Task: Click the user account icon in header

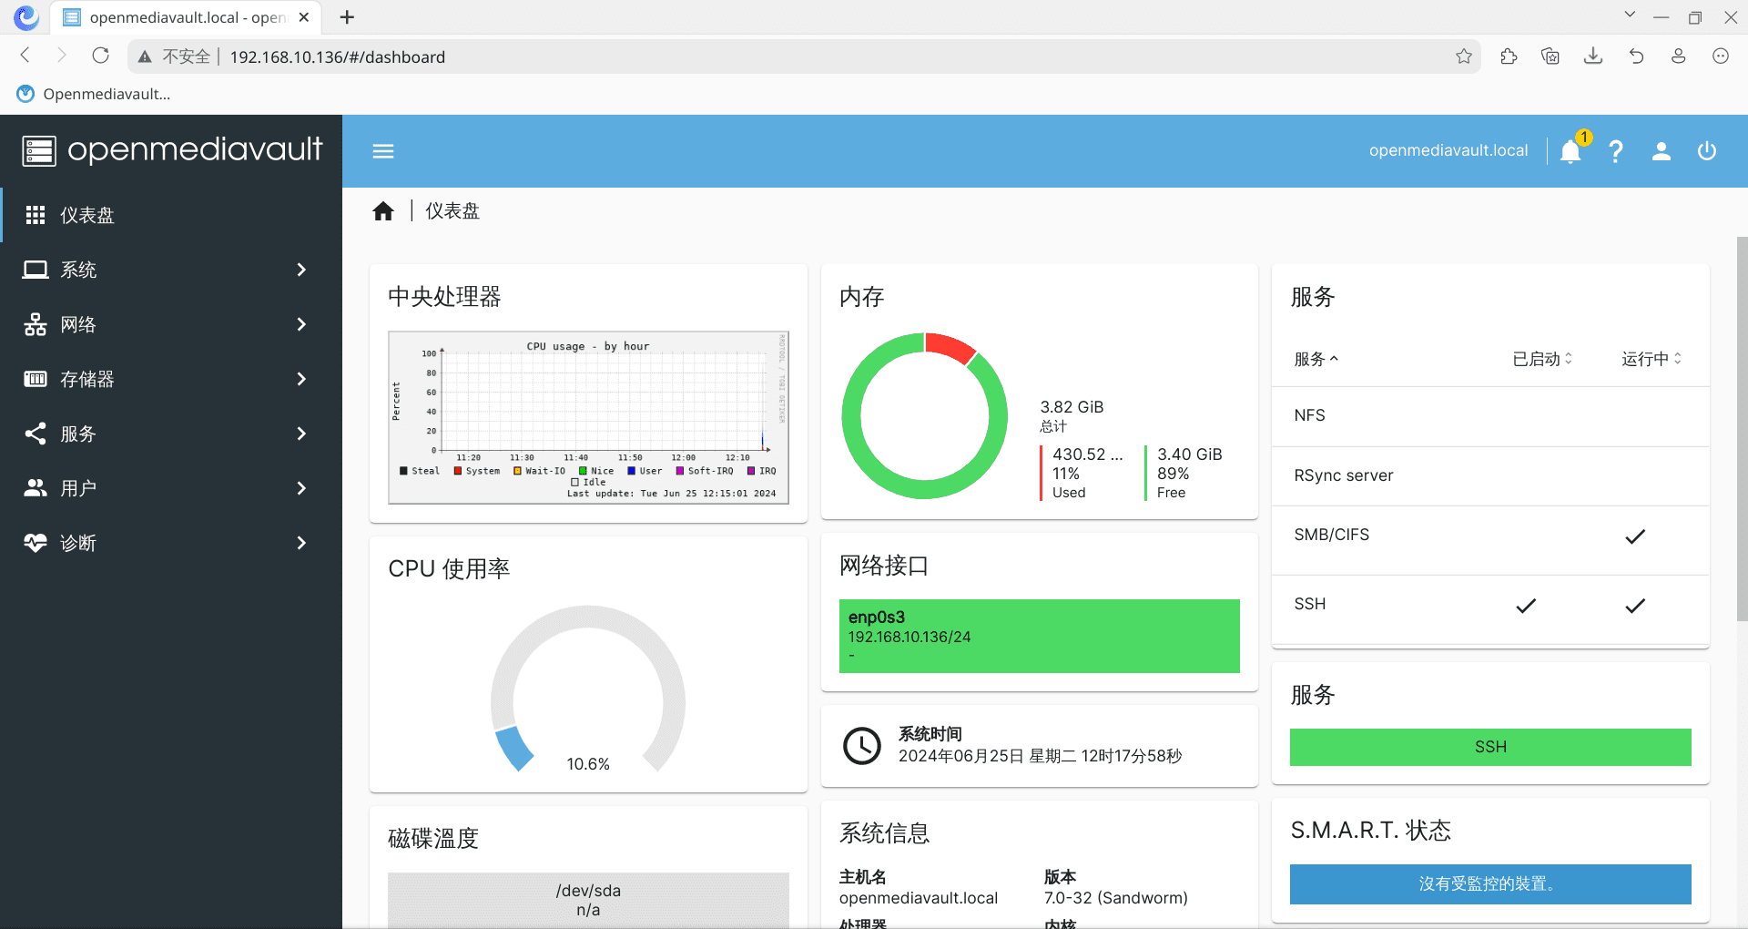Action: coord(1661,151)
